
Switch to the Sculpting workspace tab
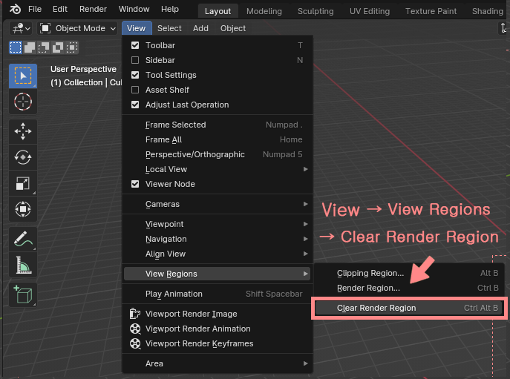coord(316,11)
